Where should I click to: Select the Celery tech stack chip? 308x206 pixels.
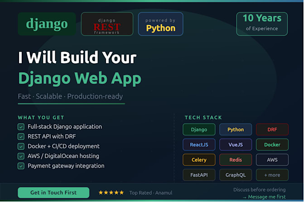click(199, 160)
